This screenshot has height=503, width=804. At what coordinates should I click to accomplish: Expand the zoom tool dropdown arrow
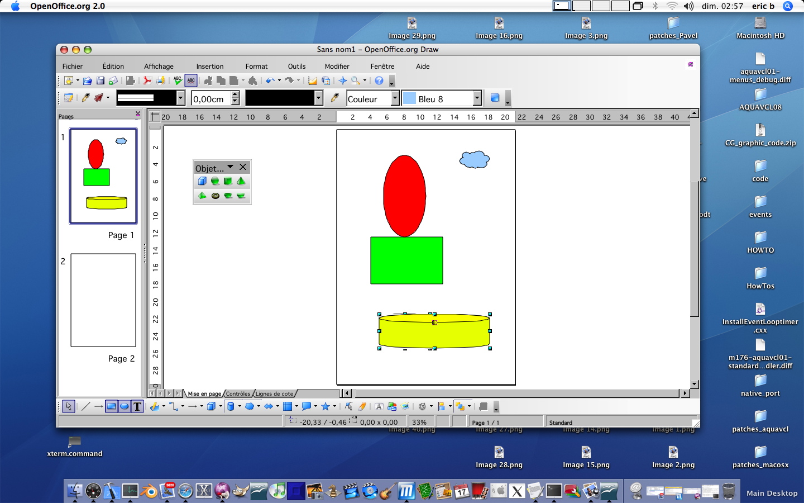pyautogui.click(x=365, y=80)
